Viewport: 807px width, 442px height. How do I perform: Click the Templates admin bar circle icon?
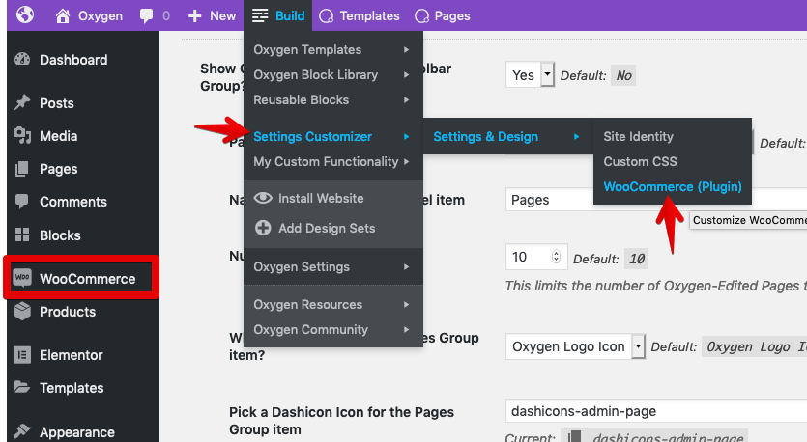point(327,16)
